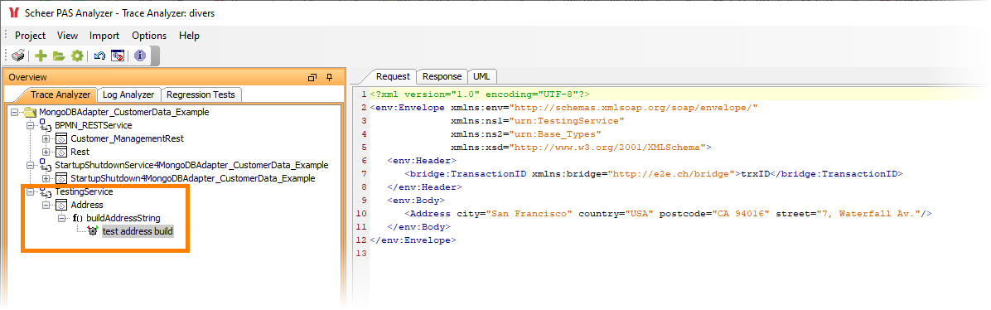Select the Customer_ManagementRest tree label
The height and width of the screenshot is (310, 991).
127,138
